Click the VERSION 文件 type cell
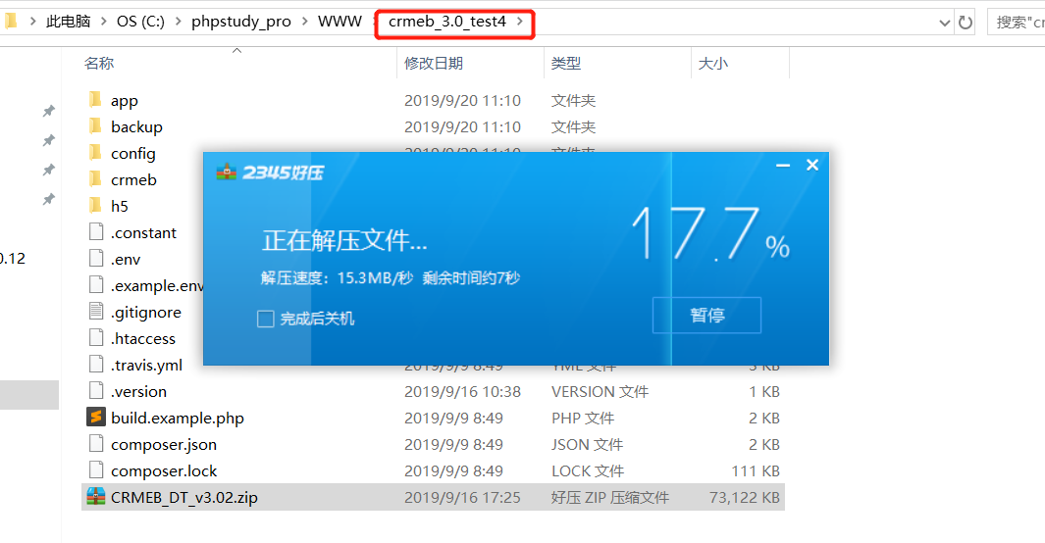 (600, 391)
